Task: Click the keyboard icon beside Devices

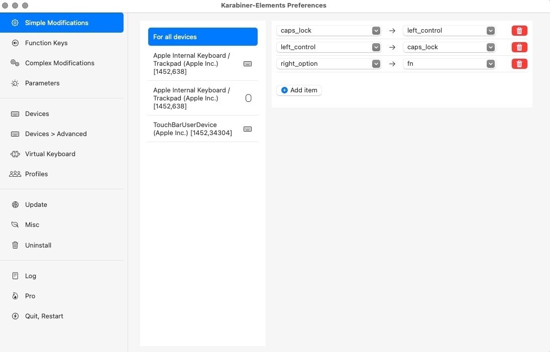Action: tap(15, 114)
